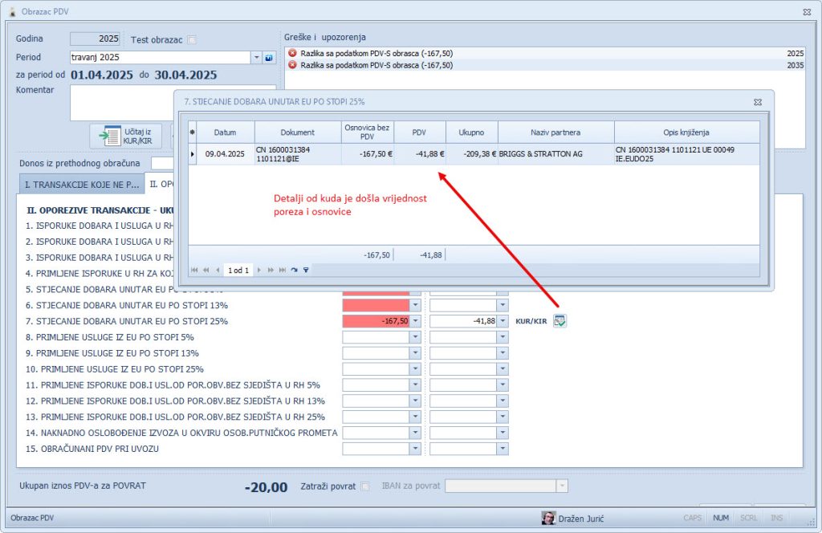Expand the -167,50 base amount dropdown on row 7
Image resolution: width=822 pixels, height=533 pixels.
[415, 321]
